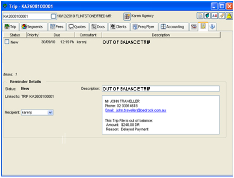Tick the checkbox next to New reminder
The width and height of the screenshot is (234, 178).
7,42
